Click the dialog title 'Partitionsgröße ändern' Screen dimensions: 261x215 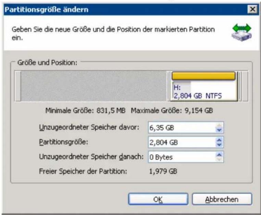pyautogui.click(x=47, y=10)
